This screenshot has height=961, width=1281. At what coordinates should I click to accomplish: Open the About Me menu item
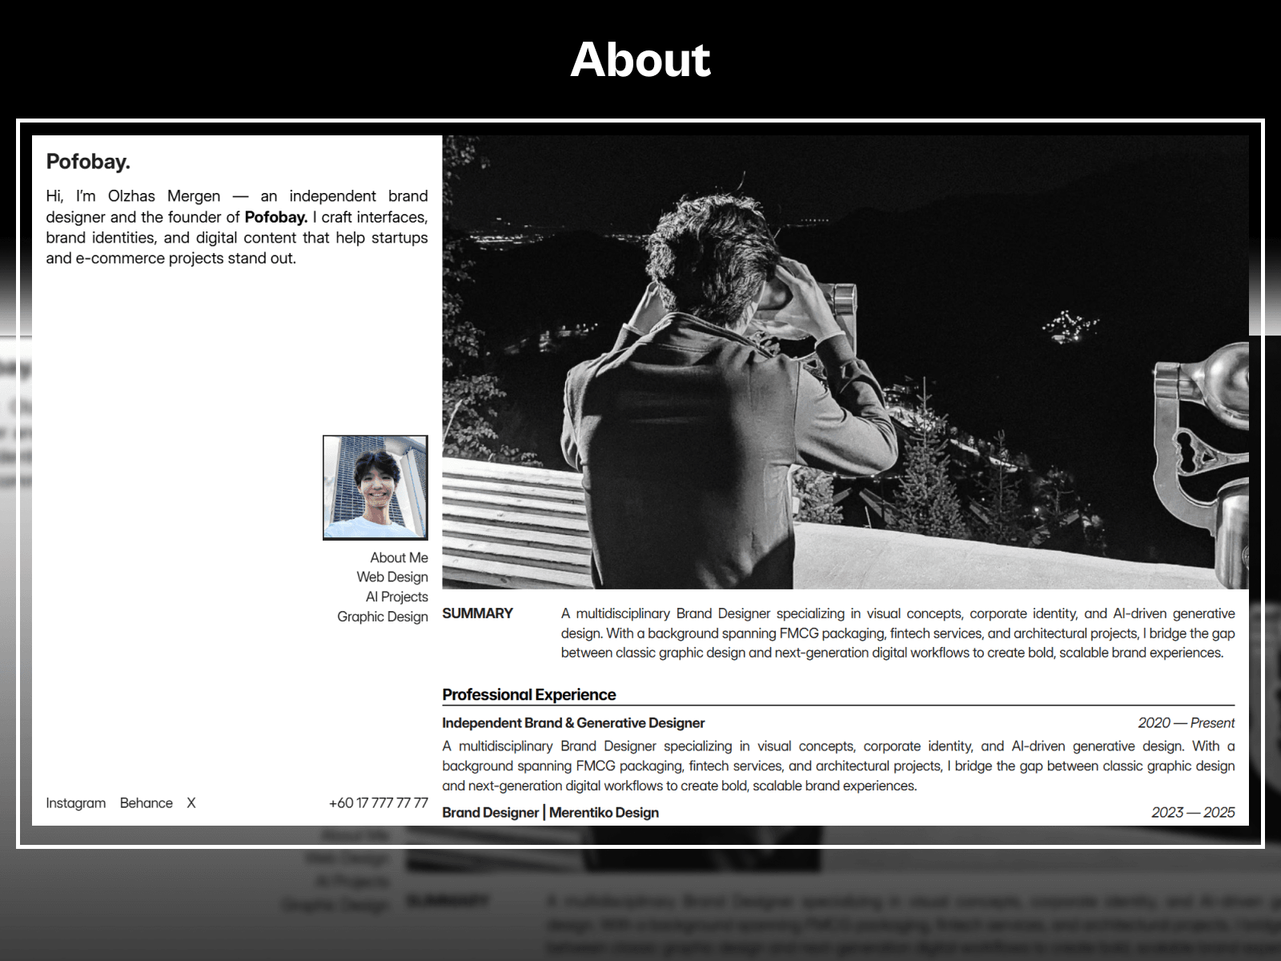tap(399, 557)
